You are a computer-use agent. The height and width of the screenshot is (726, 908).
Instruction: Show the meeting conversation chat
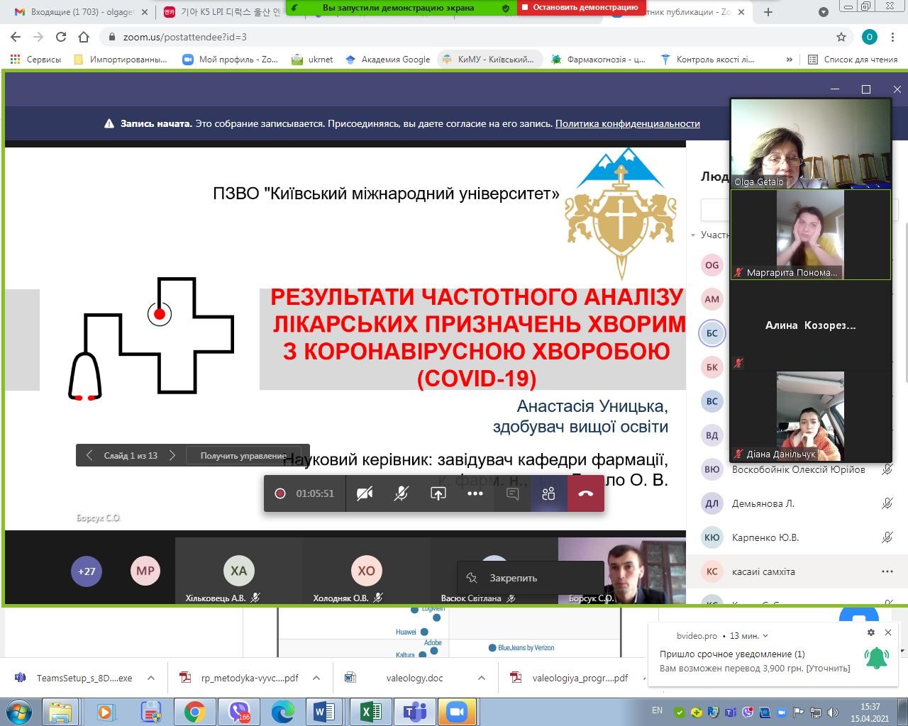pyautogui.click(x=512, y=493)
